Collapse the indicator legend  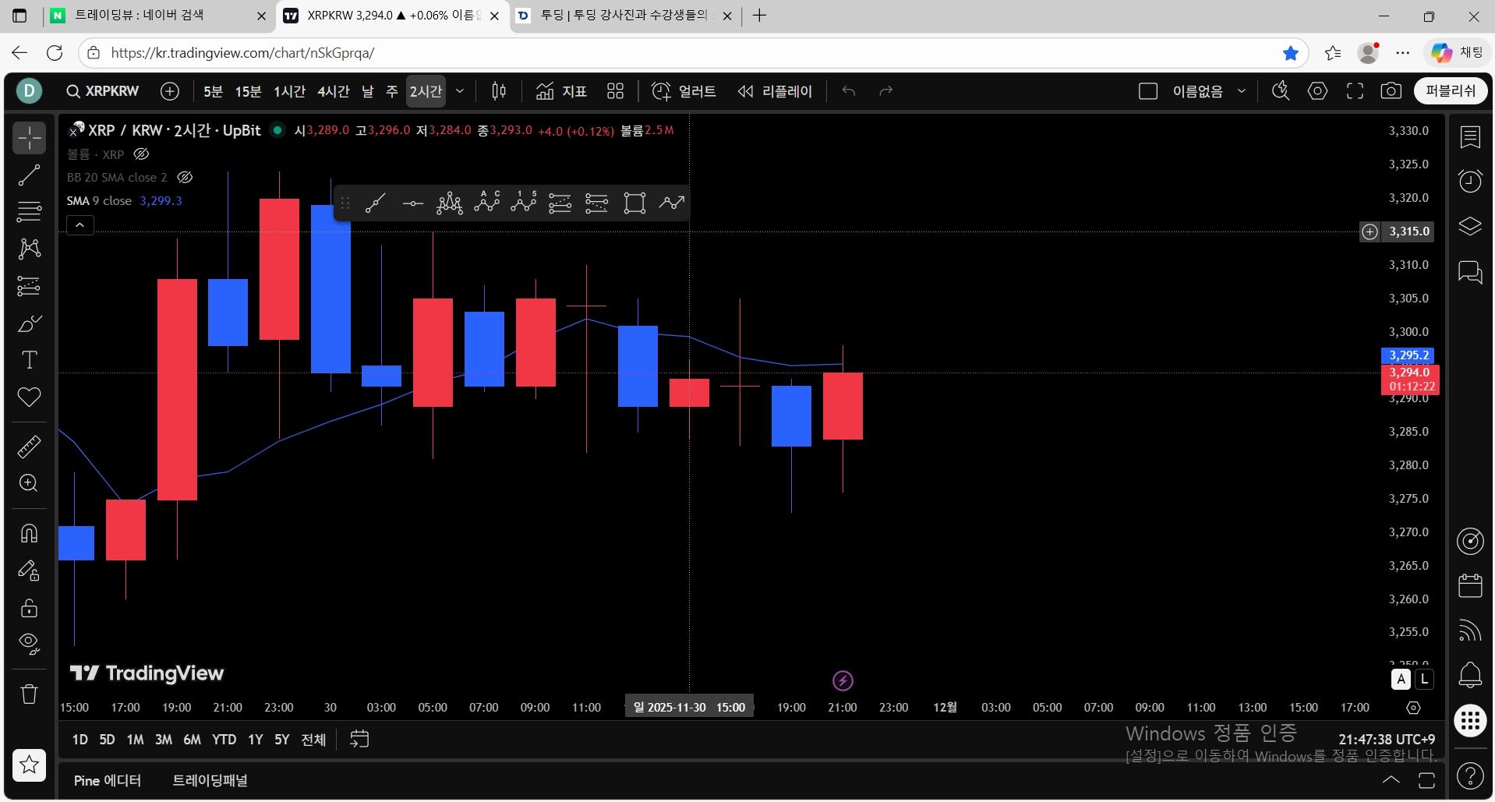80,225
